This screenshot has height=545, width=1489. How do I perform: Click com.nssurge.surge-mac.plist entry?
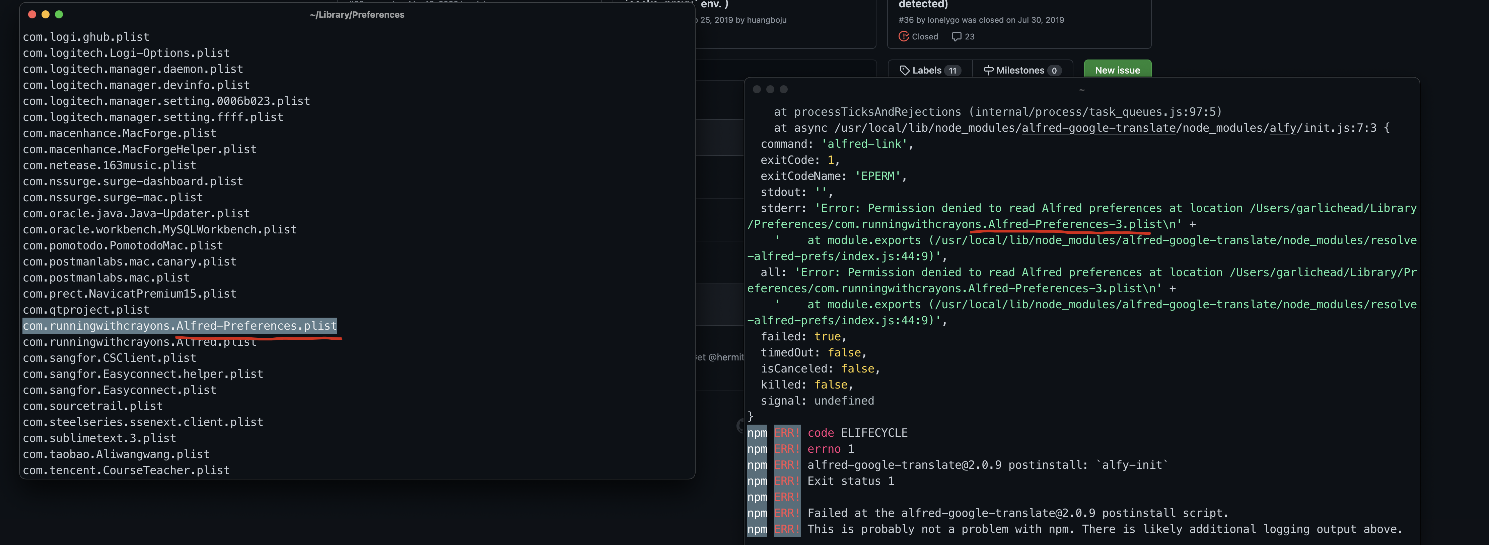(x=113, y=198)
